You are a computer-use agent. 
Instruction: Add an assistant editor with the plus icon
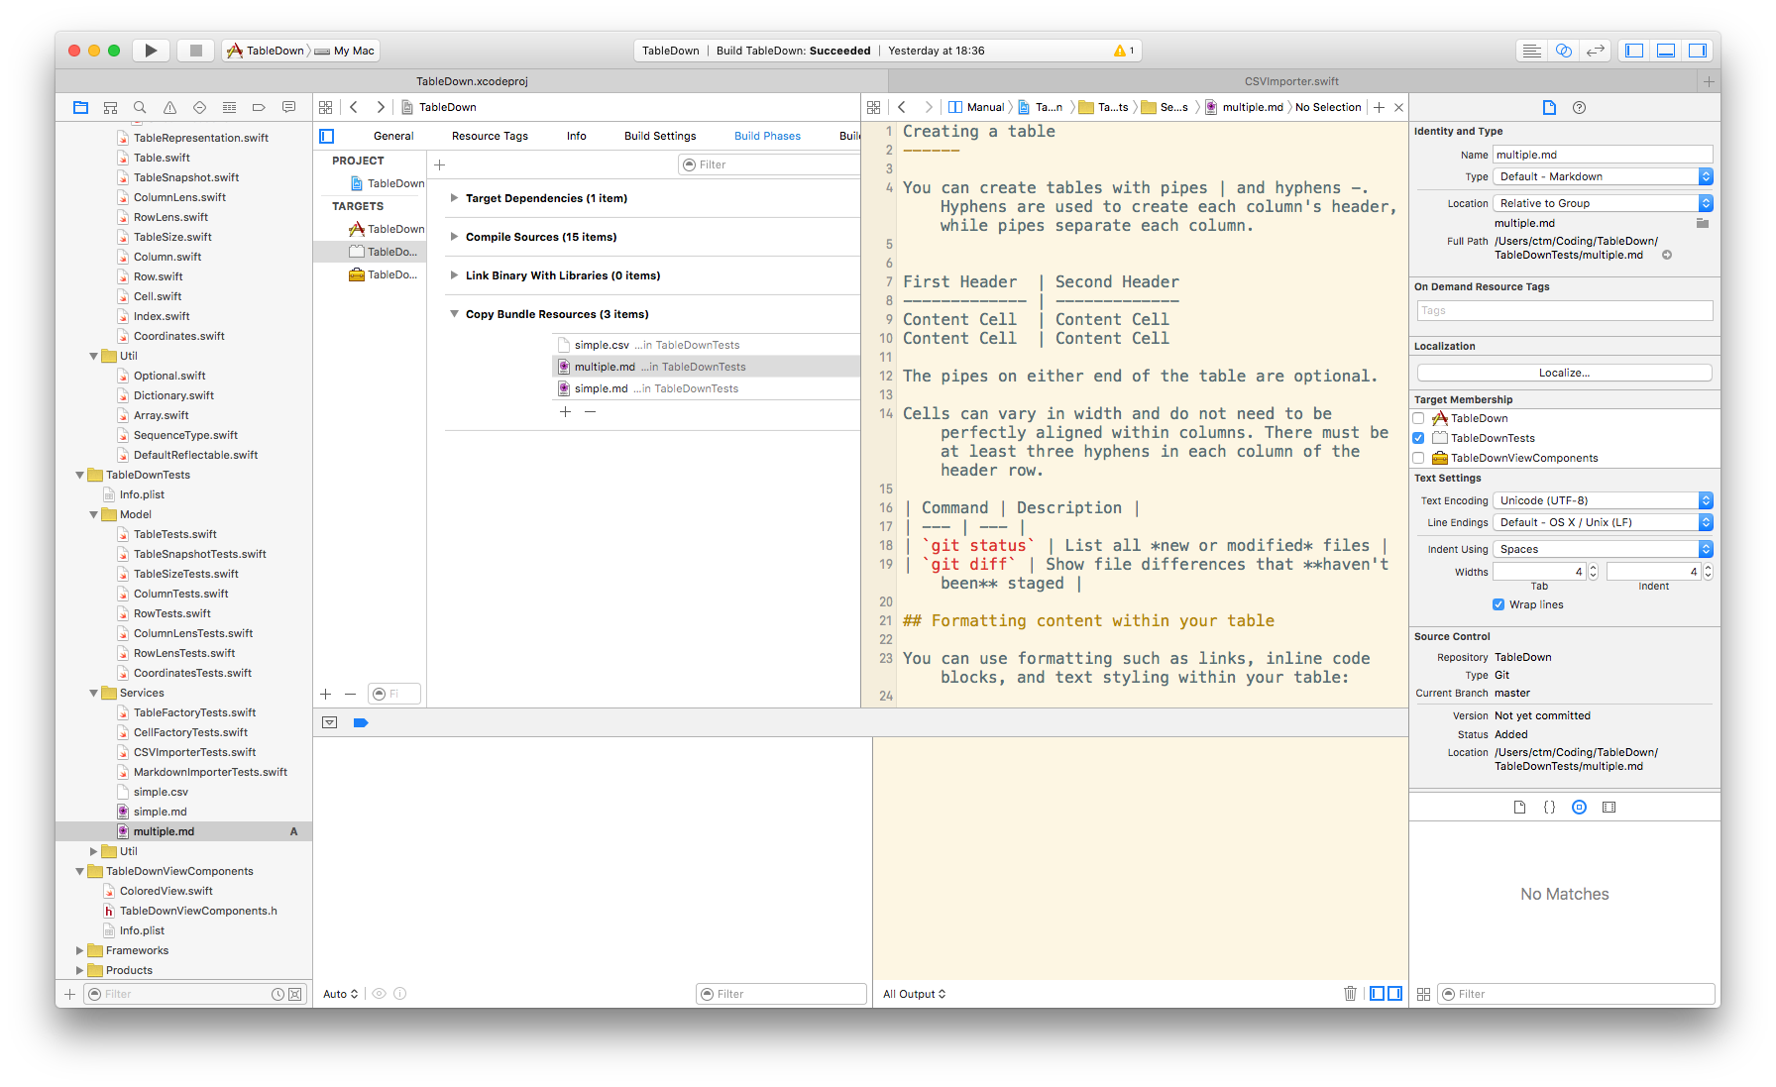(1379, 107)
